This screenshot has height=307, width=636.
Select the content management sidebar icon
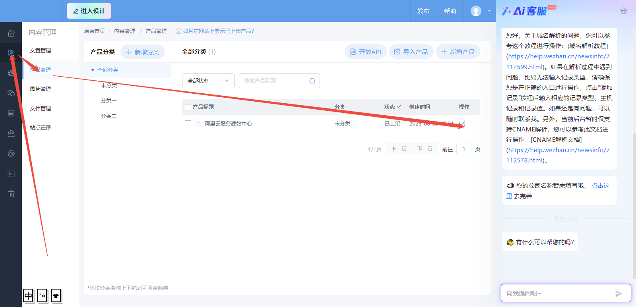pos(11,53)
